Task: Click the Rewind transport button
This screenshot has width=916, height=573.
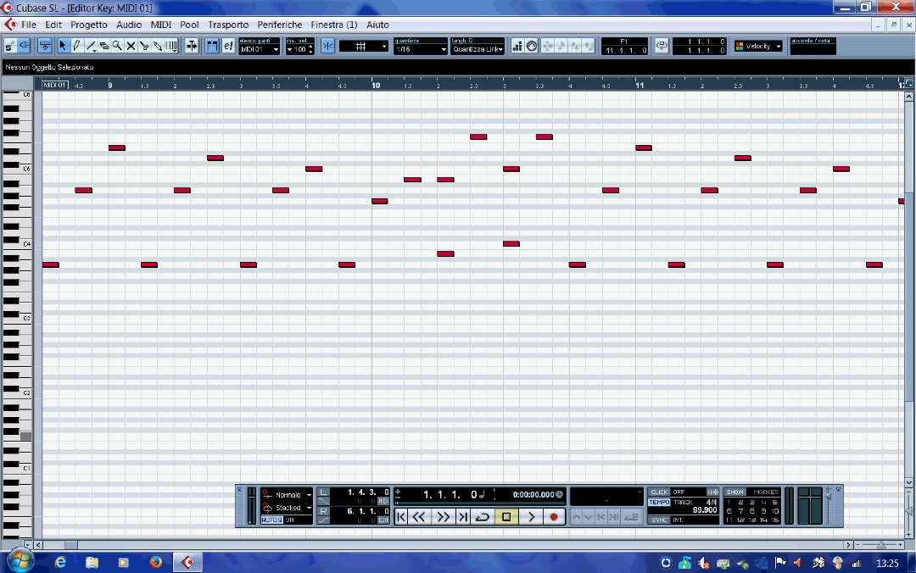Action: tap(419, 517)
